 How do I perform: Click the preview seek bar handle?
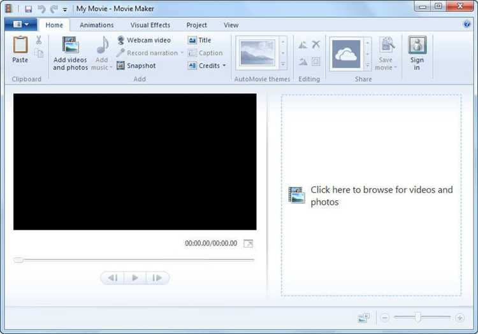(18, 260)
